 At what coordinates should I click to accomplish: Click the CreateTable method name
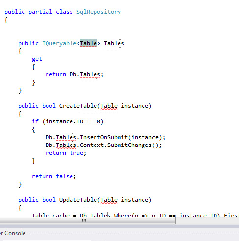point(78,106)
